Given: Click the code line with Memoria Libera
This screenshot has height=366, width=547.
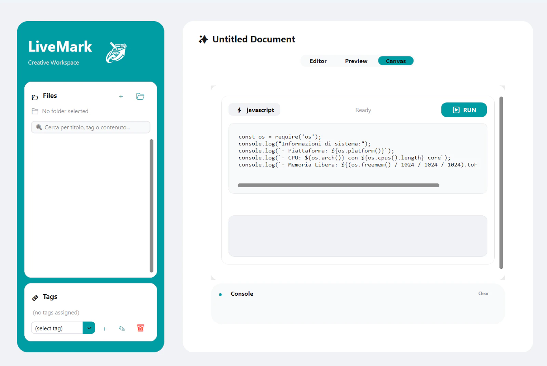Looking at the screenshot, I should pyautogui.click(x=358, y=165).
